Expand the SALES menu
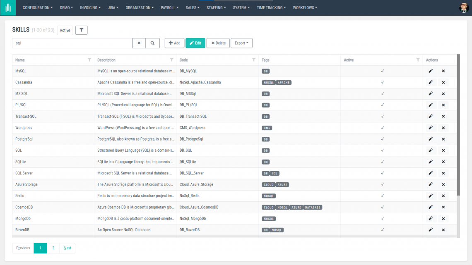 [192, 7]
